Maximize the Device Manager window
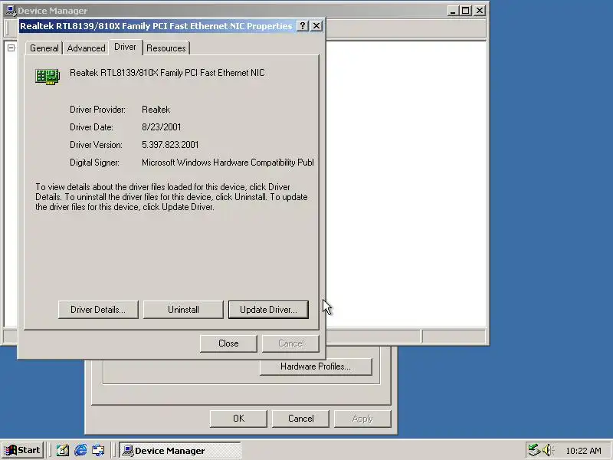This screenshot has width=613, height=460. tap(466, 11)
